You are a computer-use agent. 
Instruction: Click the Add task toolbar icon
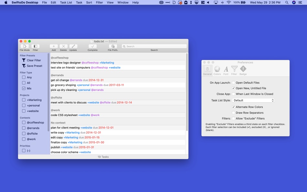point(54,47)
